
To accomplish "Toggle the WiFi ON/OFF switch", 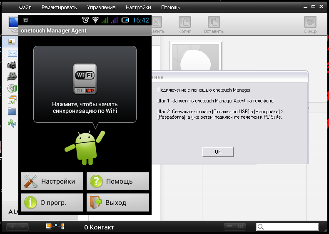I will point(85,79).
